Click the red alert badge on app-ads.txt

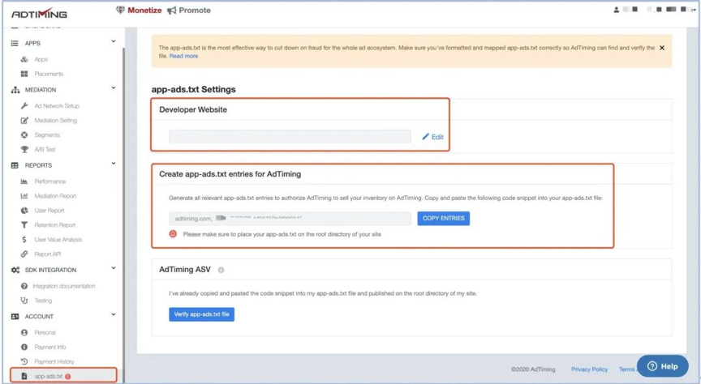click(x=68, y=377)
